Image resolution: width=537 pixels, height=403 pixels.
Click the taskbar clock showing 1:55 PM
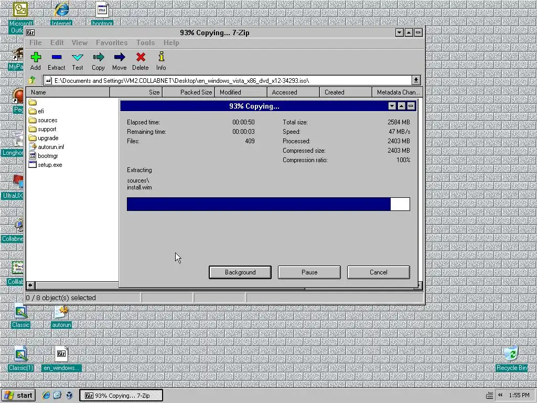[519, 395]
